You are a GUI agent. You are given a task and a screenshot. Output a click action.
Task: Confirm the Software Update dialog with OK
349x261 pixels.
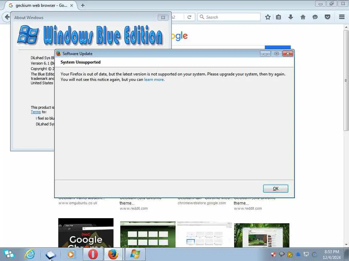[275, 188]
